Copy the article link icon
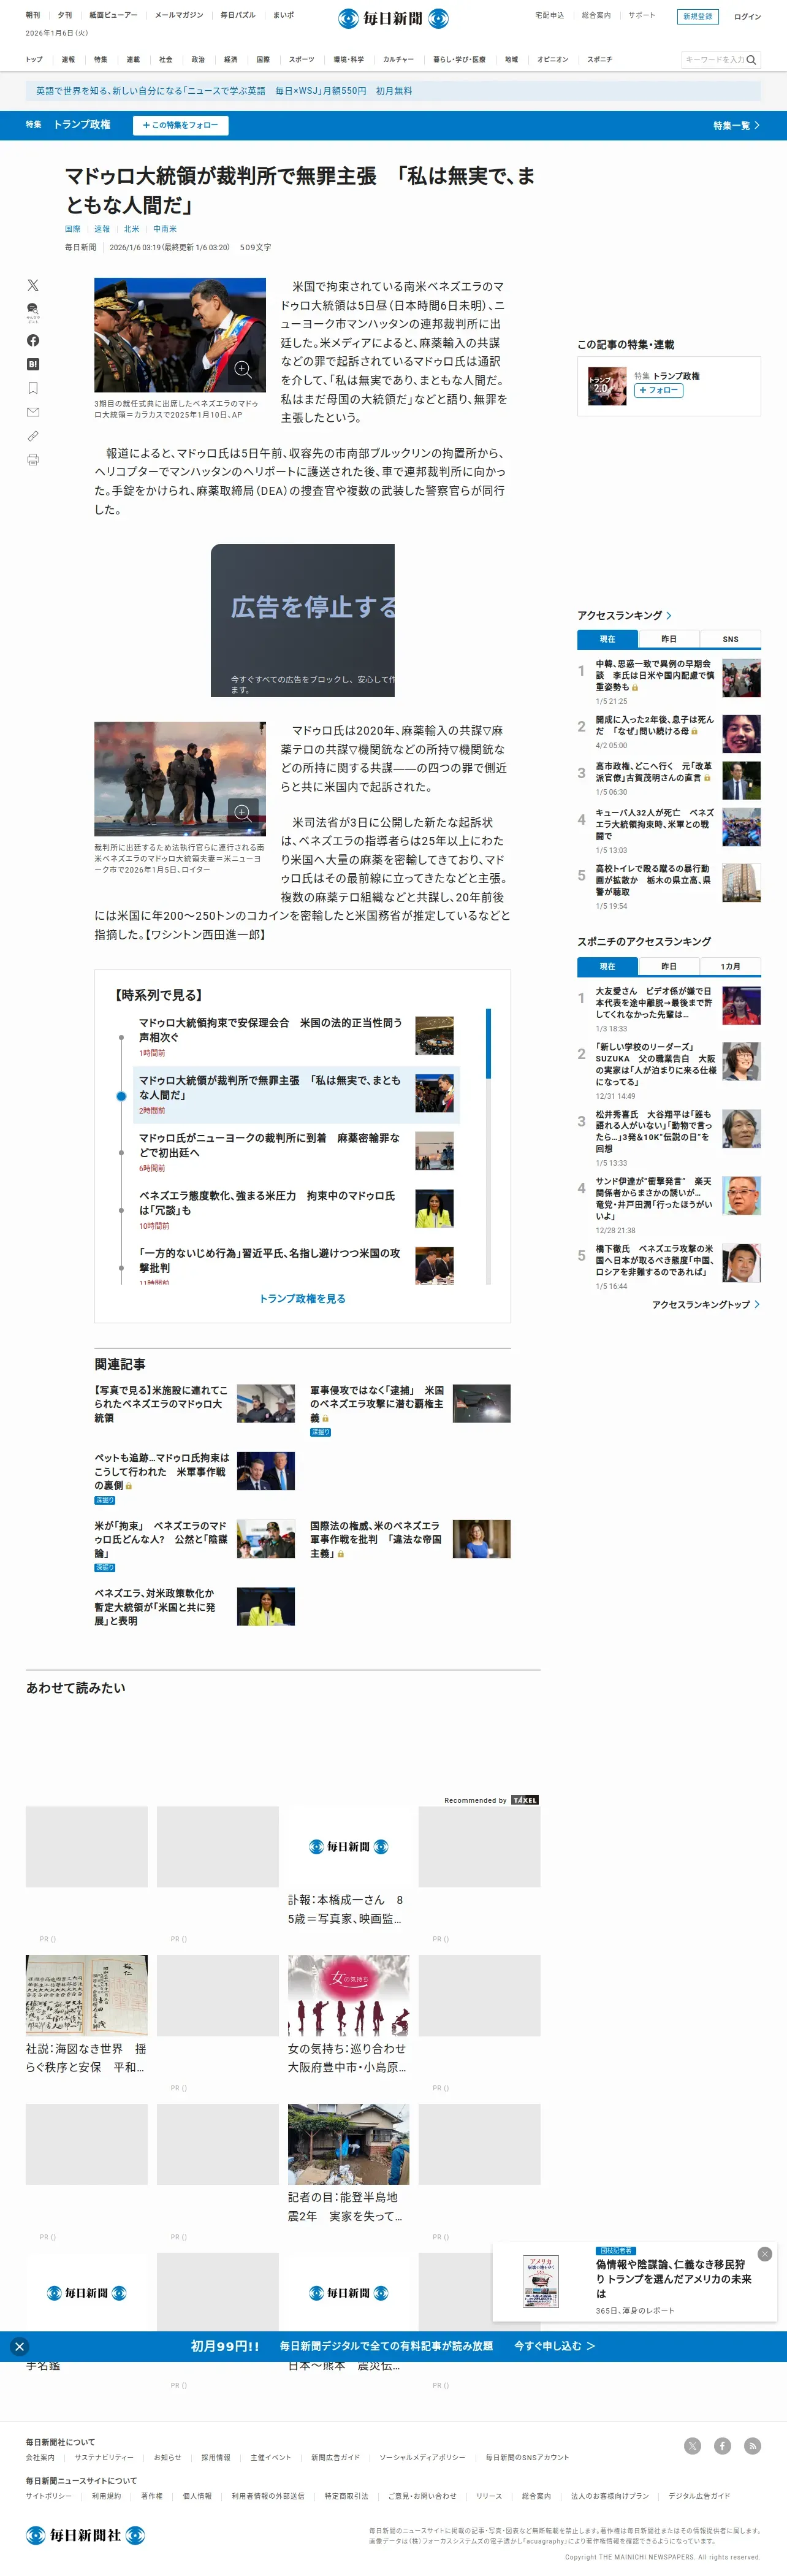 [x=33, y=436]
